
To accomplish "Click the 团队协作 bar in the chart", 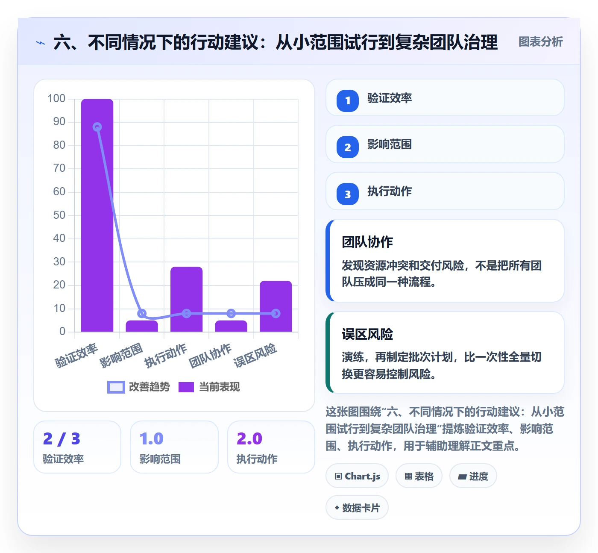I will point(231,326).
